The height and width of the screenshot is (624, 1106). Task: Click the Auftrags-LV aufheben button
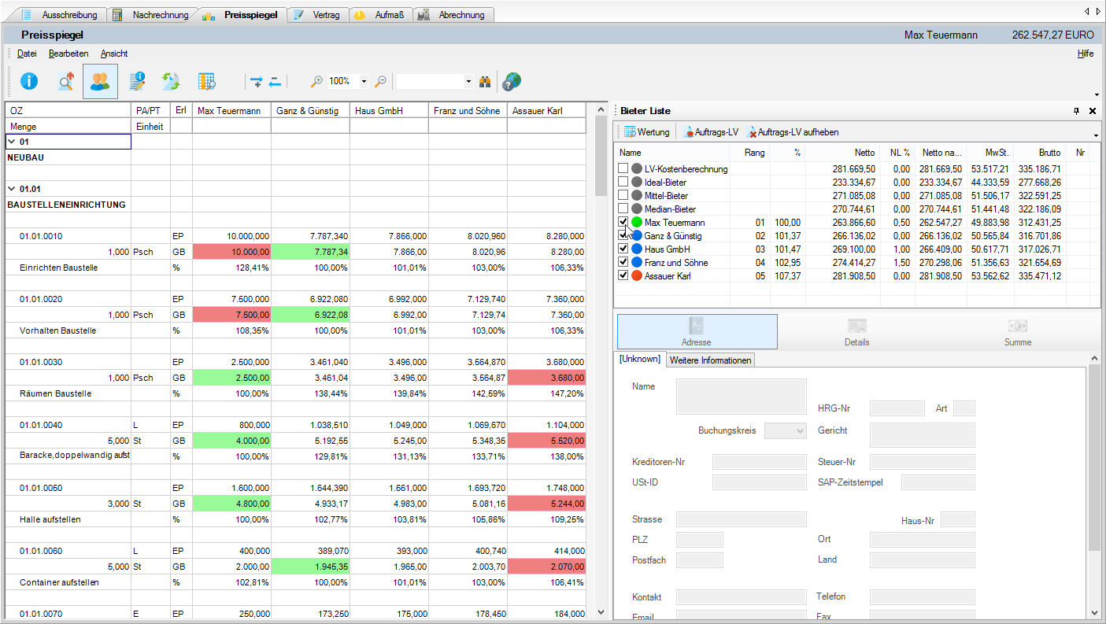(792, 131)
